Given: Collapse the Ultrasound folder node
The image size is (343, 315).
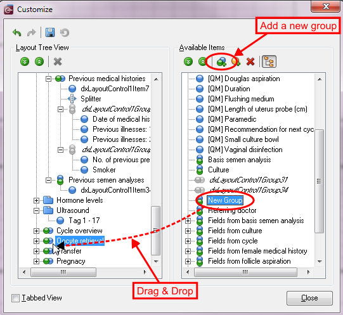Looking at the screenshot, I should click(36, 210).
